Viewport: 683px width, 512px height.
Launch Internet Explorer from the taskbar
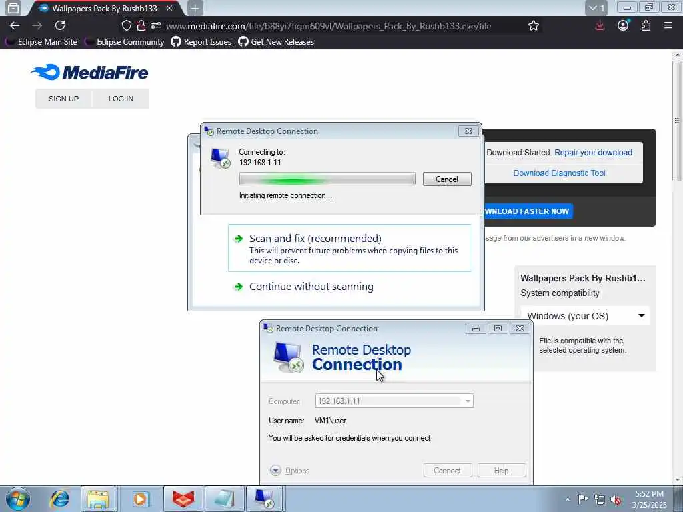click(x=59, y=499)
